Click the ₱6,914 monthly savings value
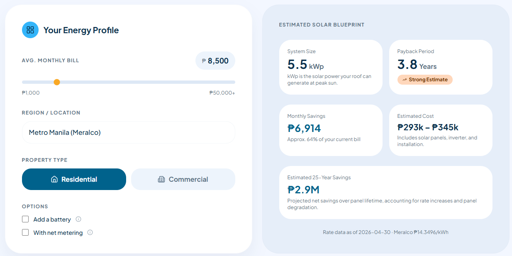This screenshot has height=256, width=512. pyautogui.click(x=304, y=128)
